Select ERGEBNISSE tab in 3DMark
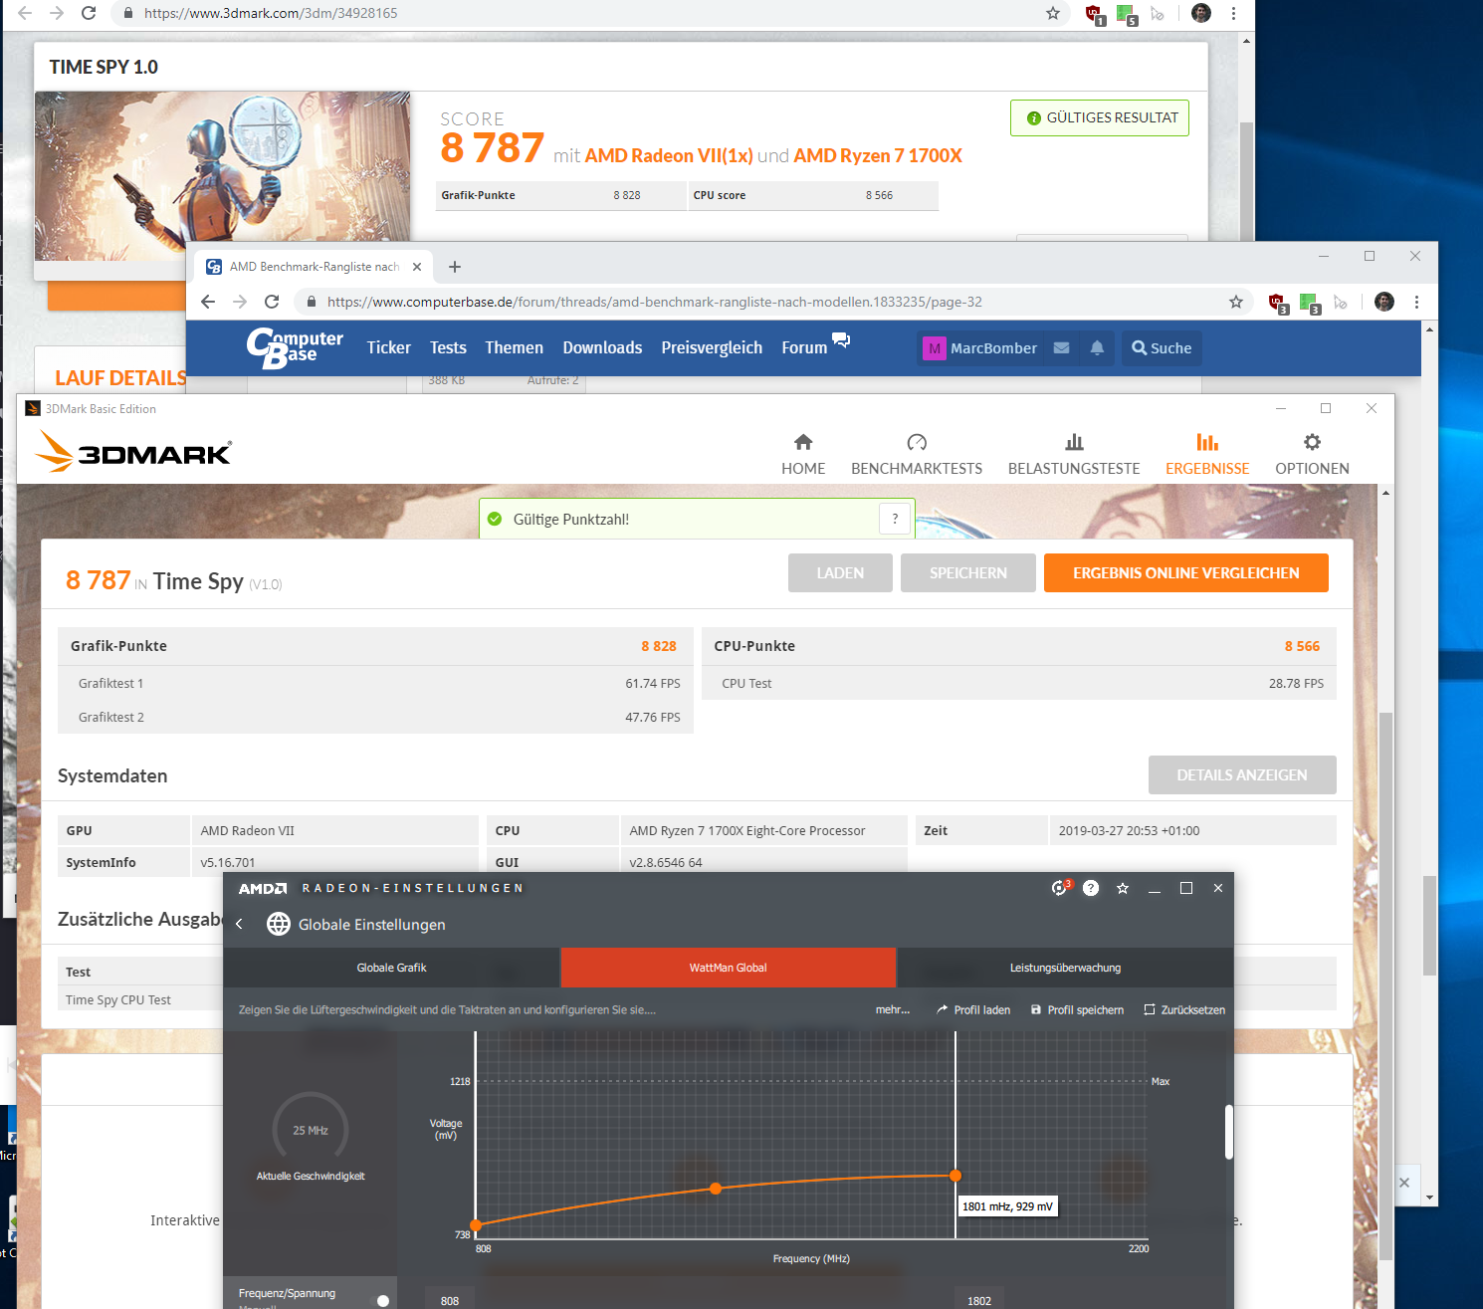This screenshot has height=1309, width=1483. tap(1207, 455)
